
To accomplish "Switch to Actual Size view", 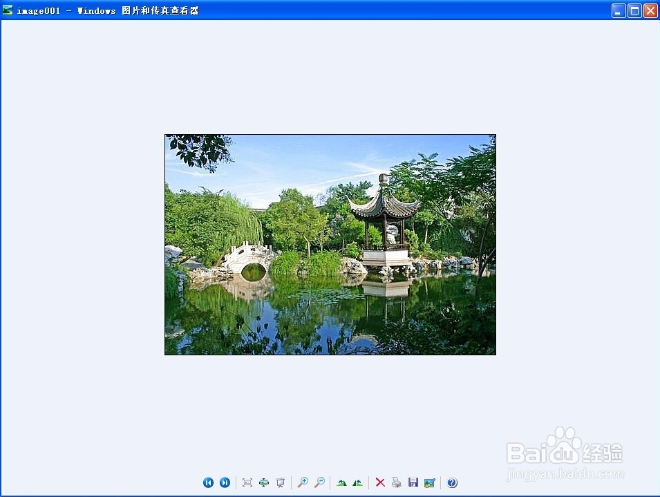I will click(x=264, y=482).
